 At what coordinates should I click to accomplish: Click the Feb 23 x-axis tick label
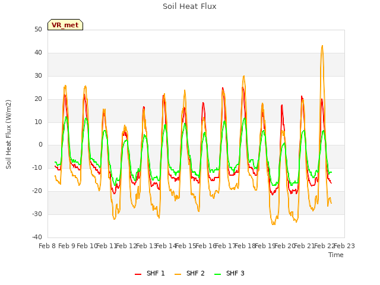(344, 246)
